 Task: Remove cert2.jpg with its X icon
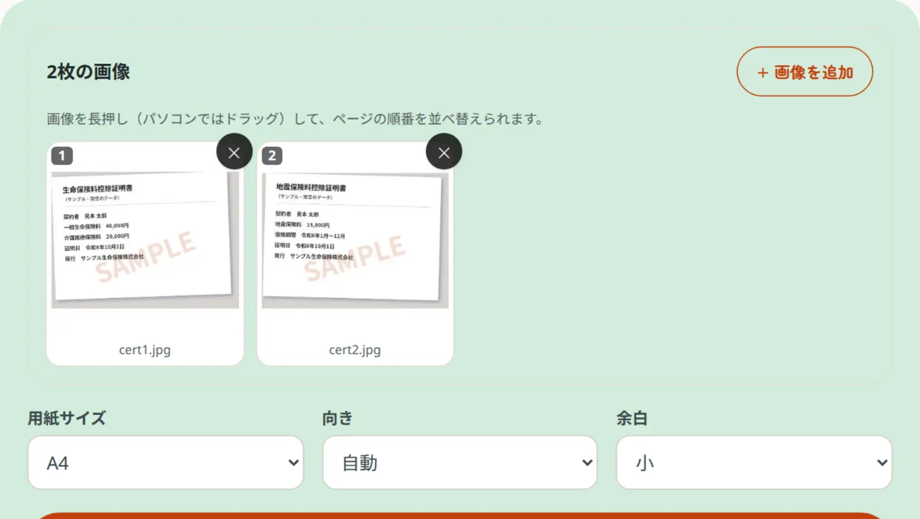point(444,152)
